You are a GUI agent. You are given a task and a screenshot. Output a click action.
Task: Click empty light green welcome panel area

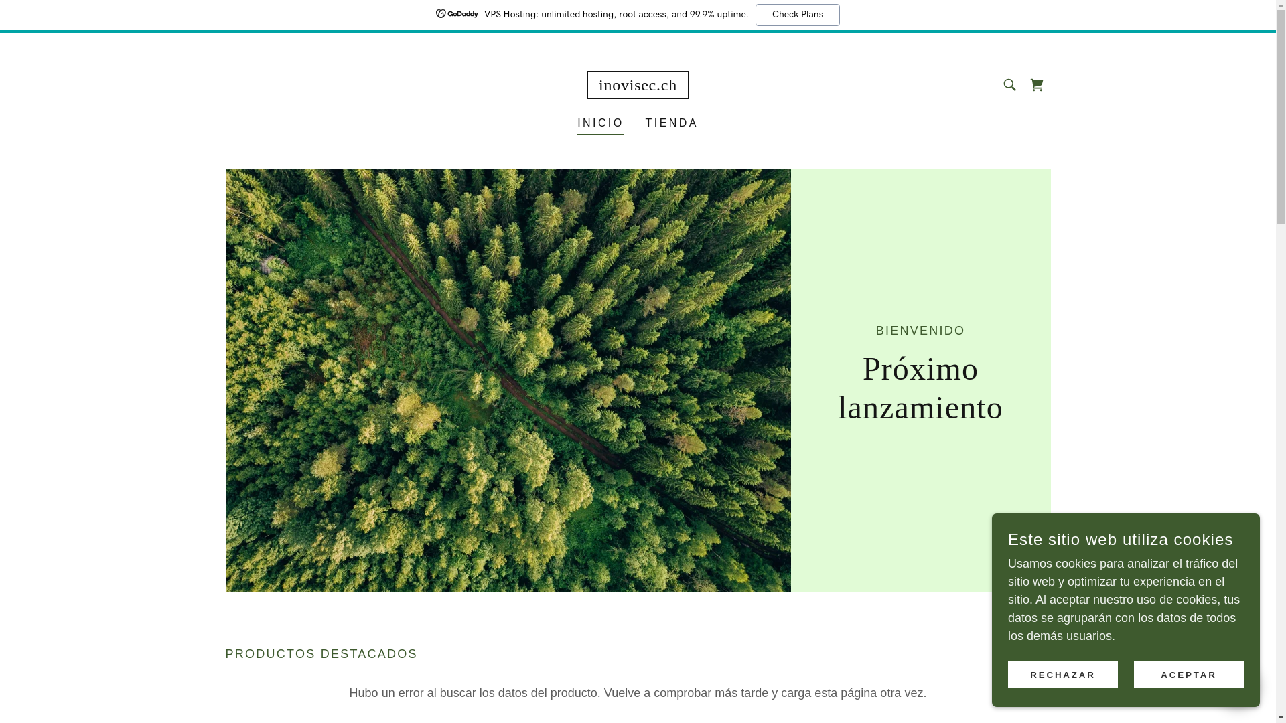(x=920, y=241)
